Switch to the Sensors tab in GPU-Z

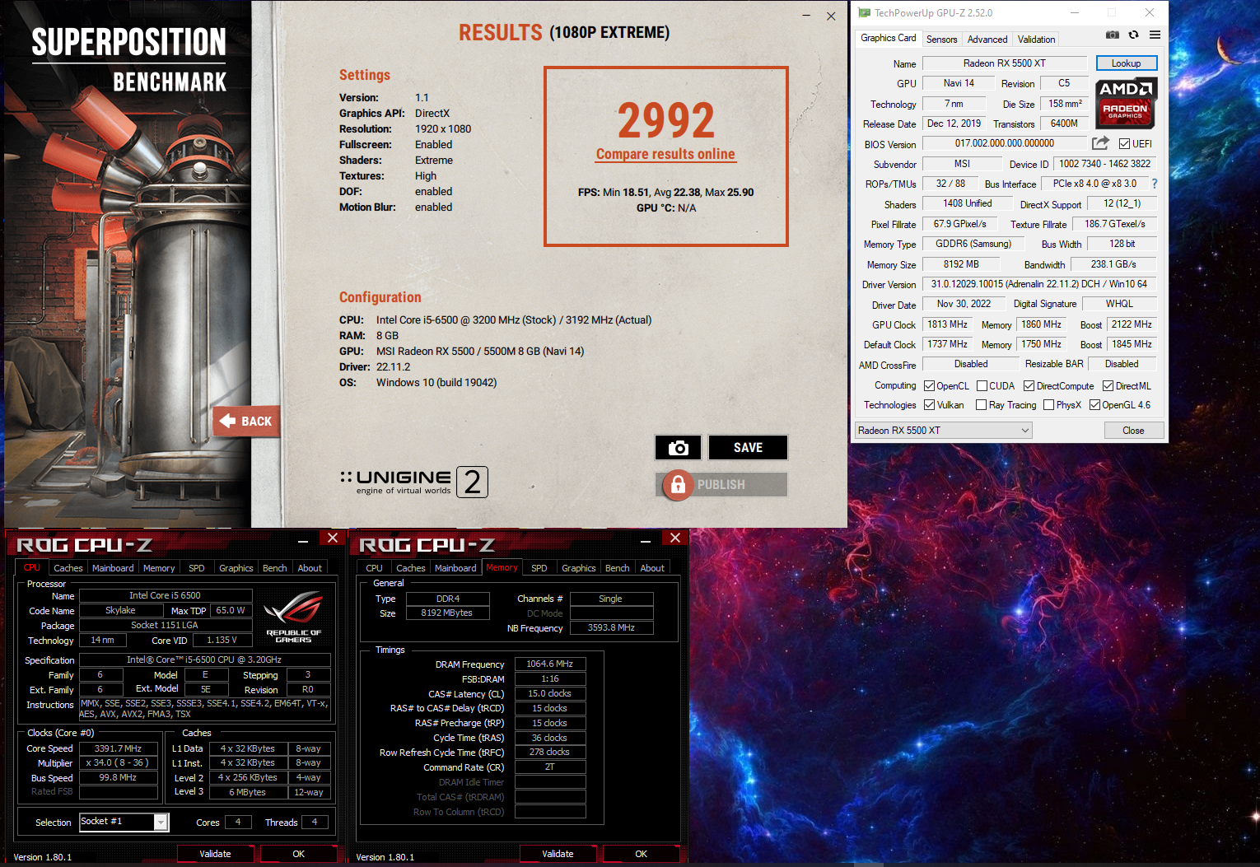tap(941, 40)
